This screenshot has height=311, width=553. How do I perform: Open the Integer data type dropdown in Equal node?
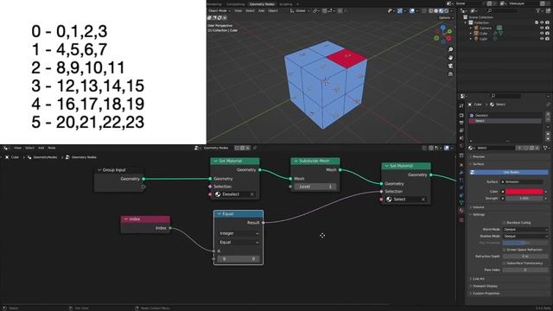[x=238, y=233]
